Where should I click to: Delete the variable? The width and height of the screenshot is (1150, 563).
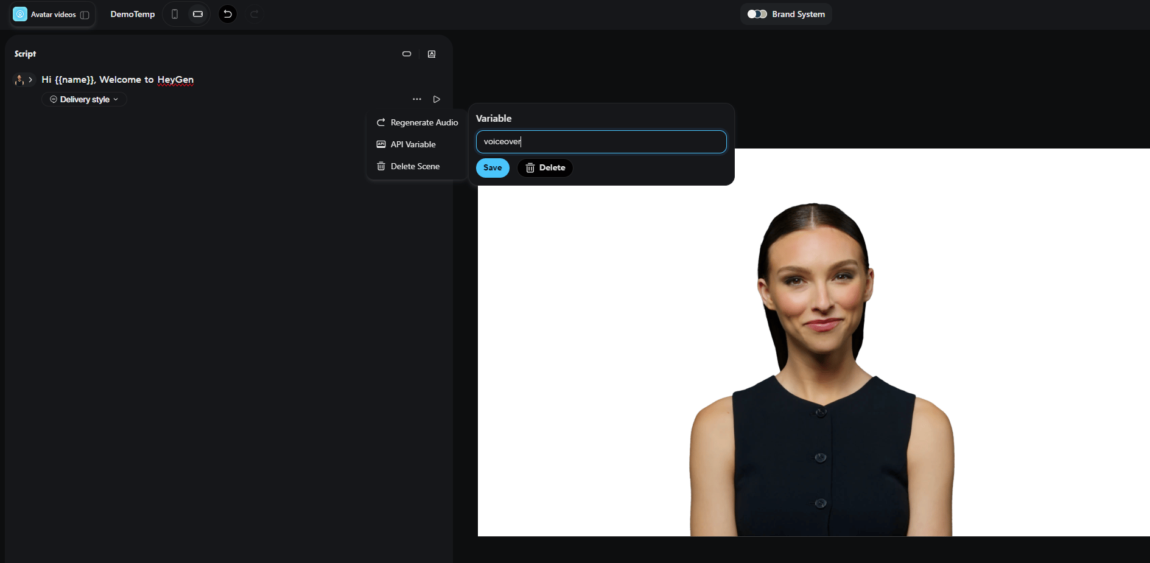point(545,168)
